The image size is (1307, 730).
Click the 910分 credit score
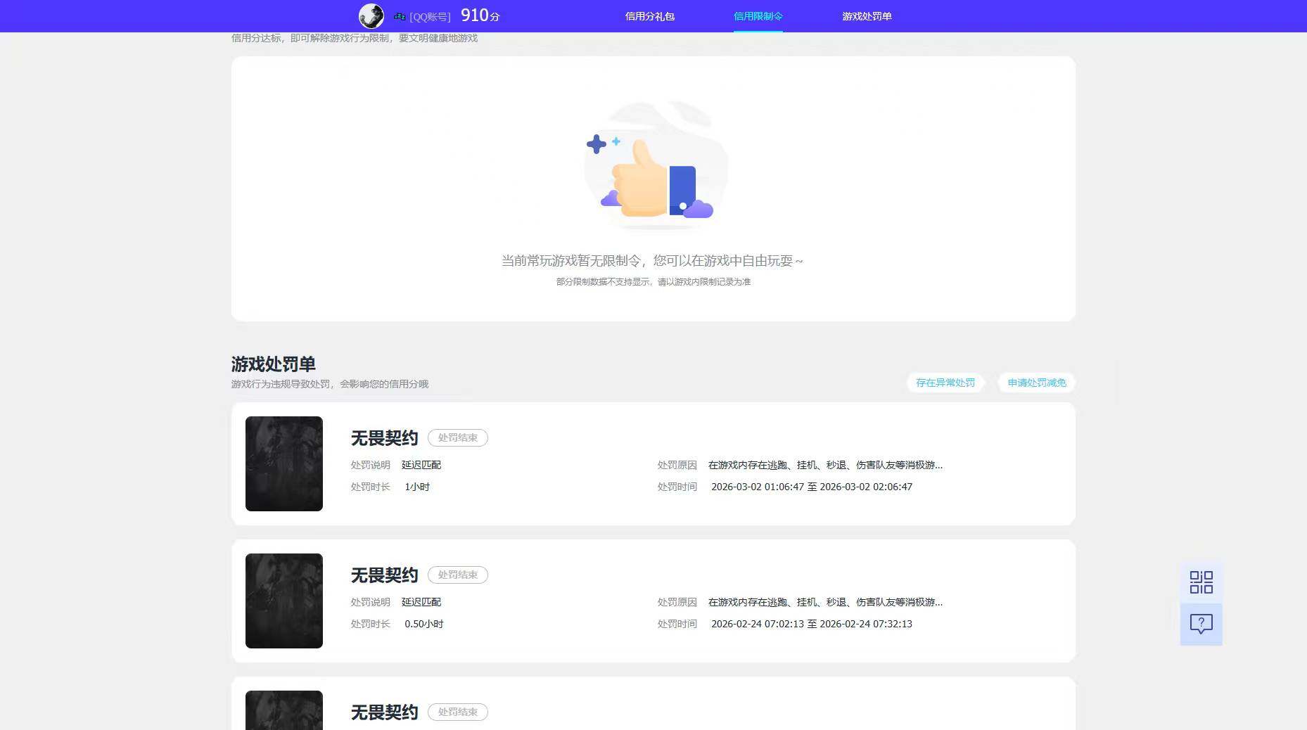tap(480, 15)
